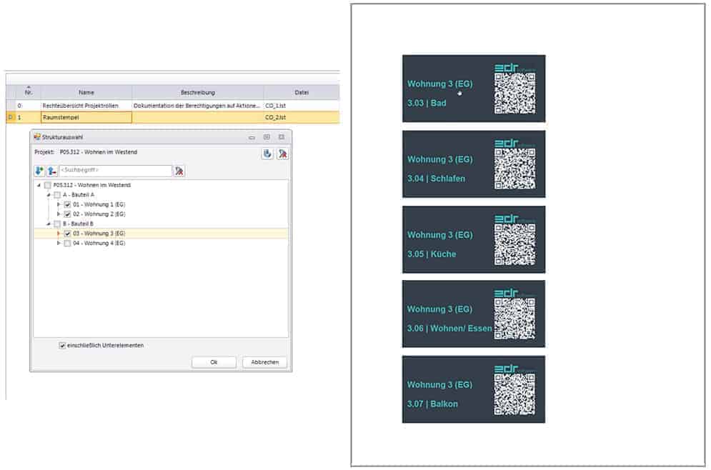Image resolution: width=711 pixels, height=470 pixels.
Task: Expand the 02 - Wohnung 2 (EG) node
Action: (59, 214)
